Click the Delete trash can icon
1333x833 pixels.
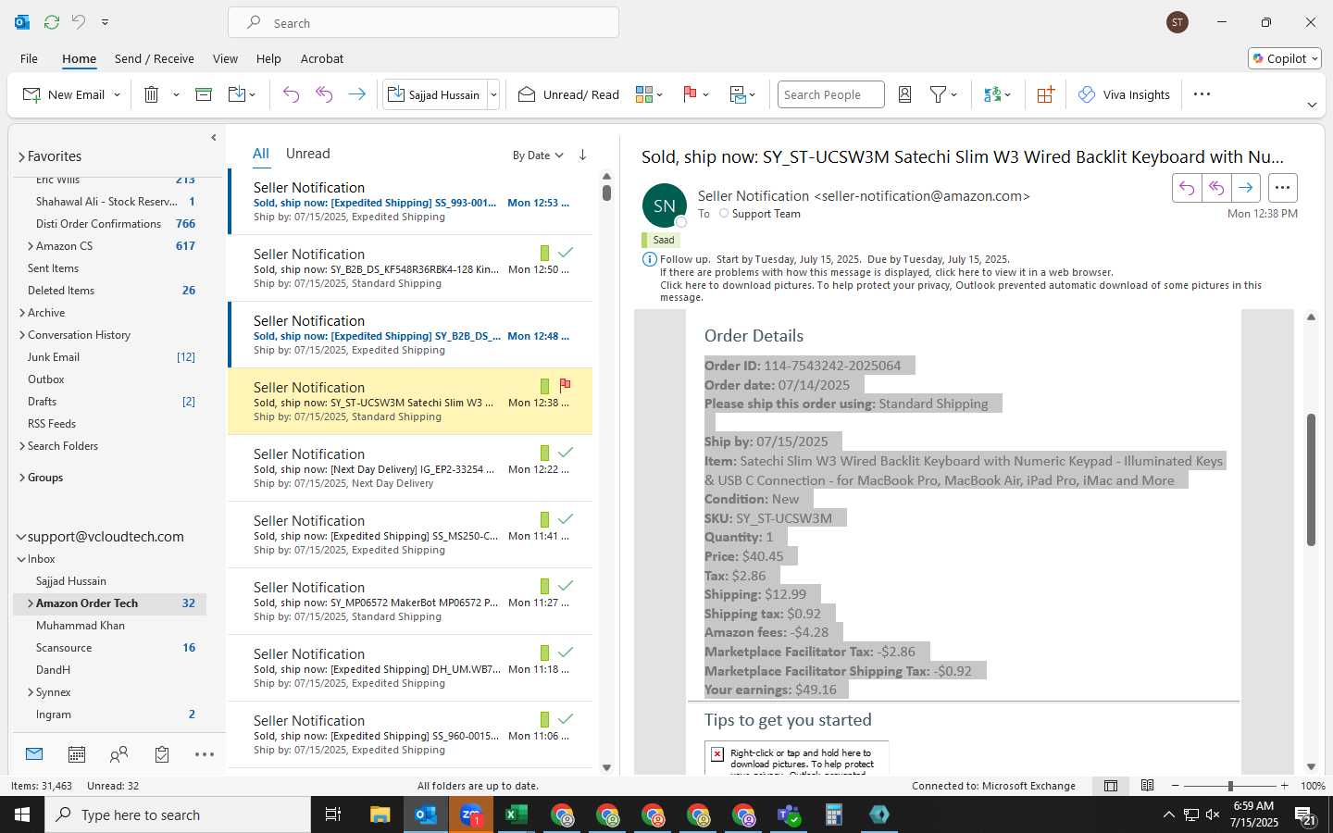coord(152,94)
